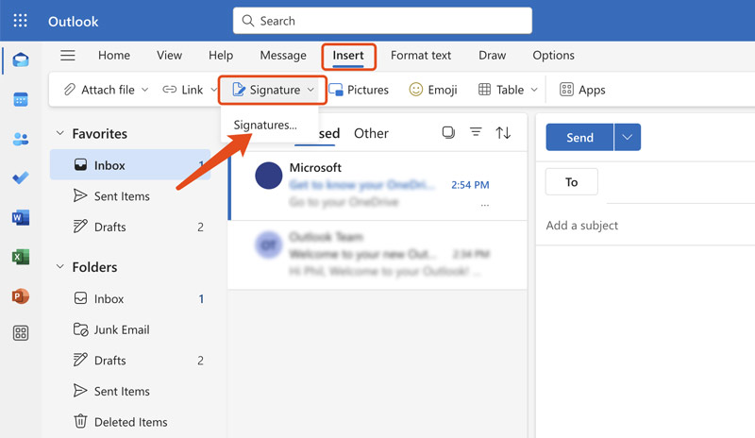Open more options ellipsis on Microsoft email
Image resolution: width=755 pixels, height=438 pixels.
tap(485, 205)
